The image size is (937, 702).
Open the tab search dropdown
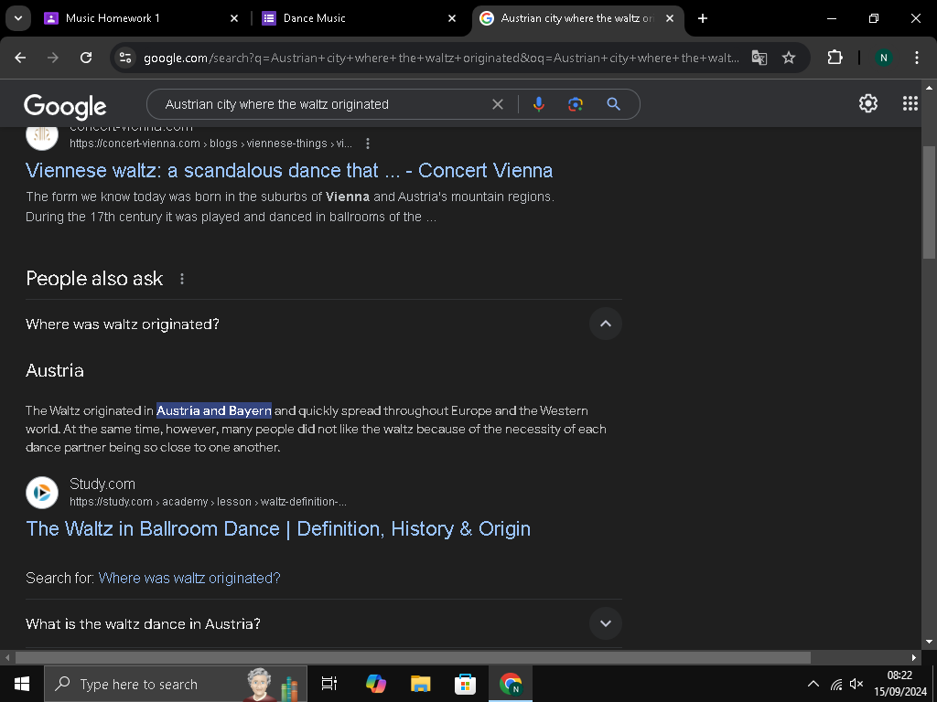(x=18, y=18)
